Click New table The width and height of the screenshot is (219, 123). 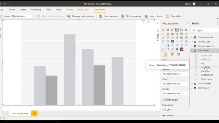tap(173, 16)
